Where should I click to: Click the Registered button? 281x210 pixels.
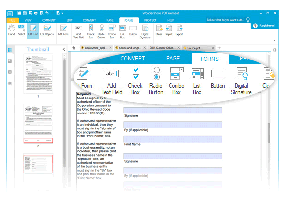pyautogui.click(x=264, y=26)
